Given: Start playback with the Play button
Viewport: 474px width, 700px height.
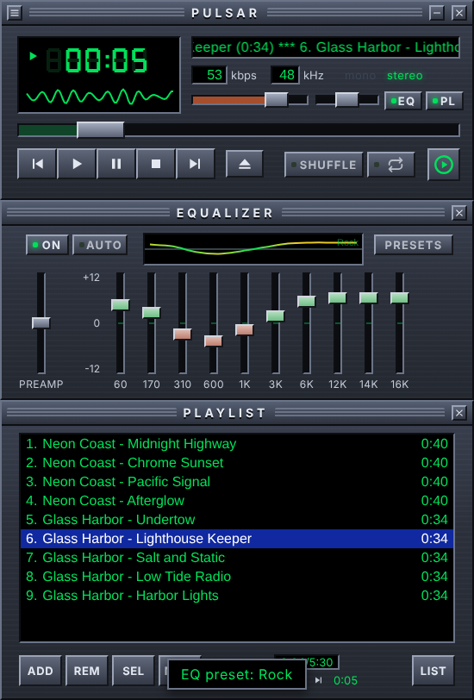Looking at the screenshot, I should [77, 164].
